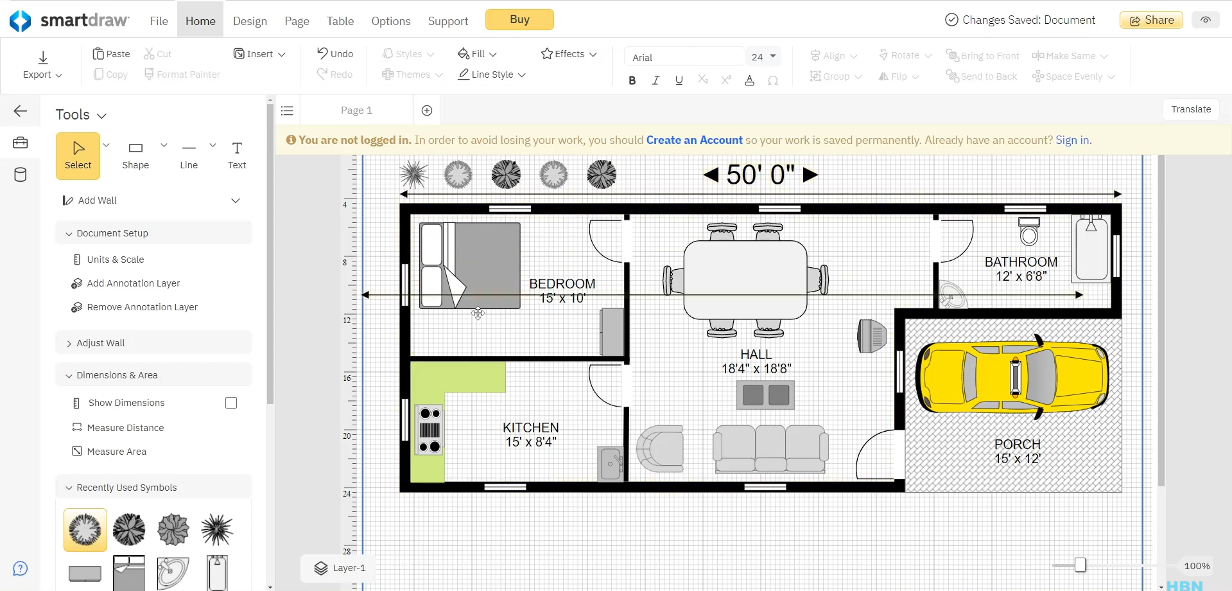1232x591 pixels.
Task: Open the Measure Area tool
Action: click(x=116, y=451)
